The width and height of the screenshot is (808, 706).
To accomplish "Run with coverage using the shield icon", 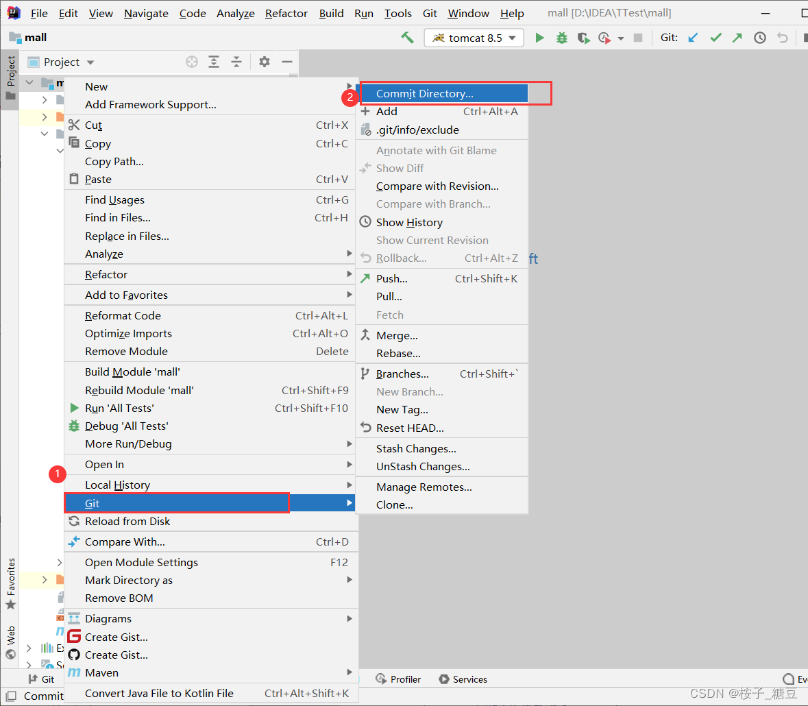I will (x=583, y=38).
